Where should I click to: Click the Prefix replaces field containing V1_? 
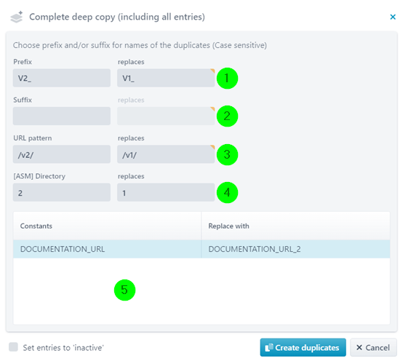point(166,78)
